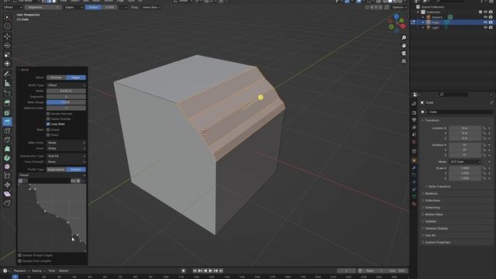Jump to timeline start frame

[x=195, y=270]
